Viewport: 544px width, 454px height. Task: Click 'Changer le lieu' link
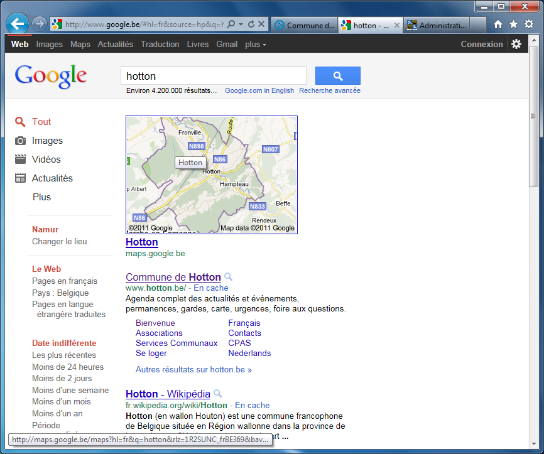(59, 241)
